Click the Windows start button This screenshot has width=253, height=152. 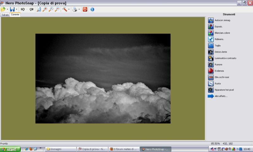pos(10,149)
